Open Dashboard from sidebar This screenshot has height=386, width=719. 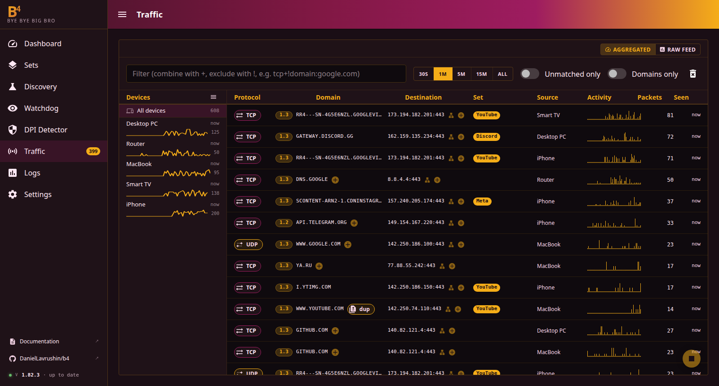[54, 44]
